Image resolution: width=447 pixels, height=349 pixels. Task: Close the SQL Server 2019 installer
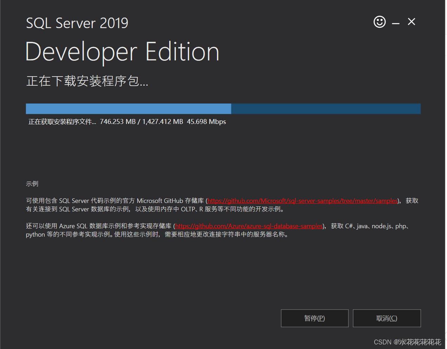click(x=412, y=22)
